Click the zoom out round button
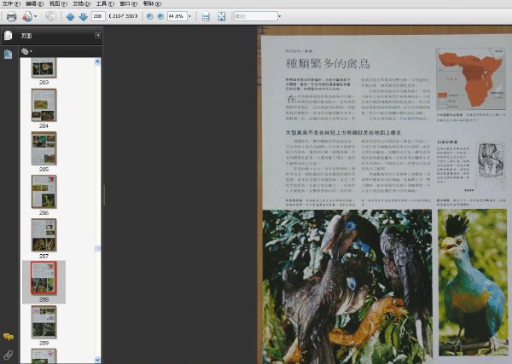This screenshot has width=512, height=364. pos(149,16)
